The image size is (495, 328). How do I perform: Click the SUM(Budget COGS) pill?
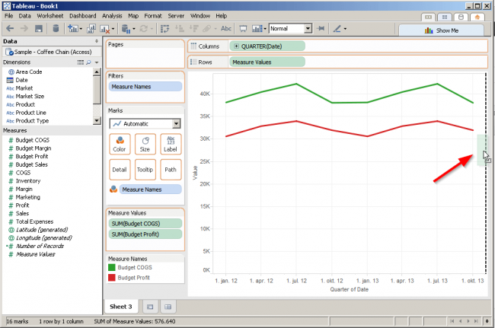145,224
